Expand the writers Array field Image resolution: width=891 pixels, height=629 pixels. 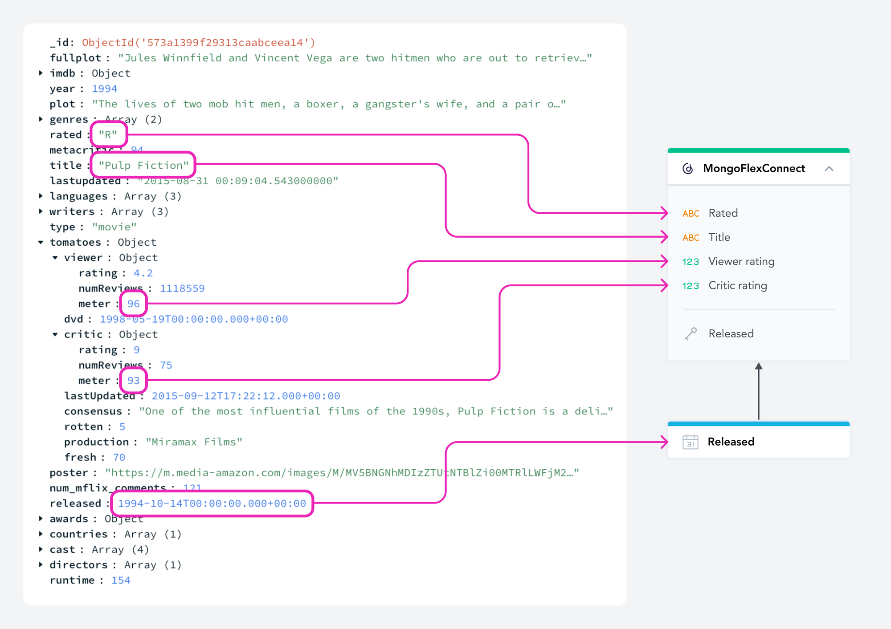(41, 211)
